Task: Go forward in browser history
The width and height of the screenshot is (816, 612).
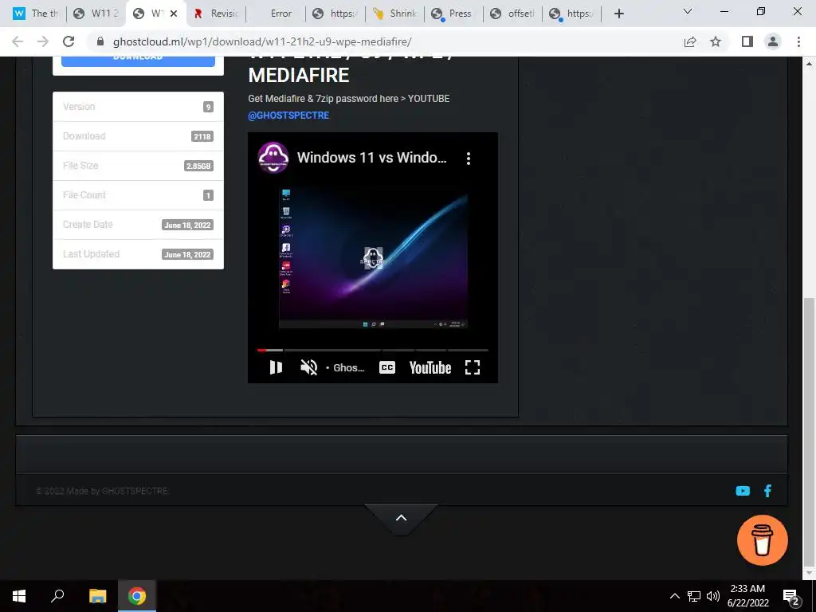Action: pos(43,41)
